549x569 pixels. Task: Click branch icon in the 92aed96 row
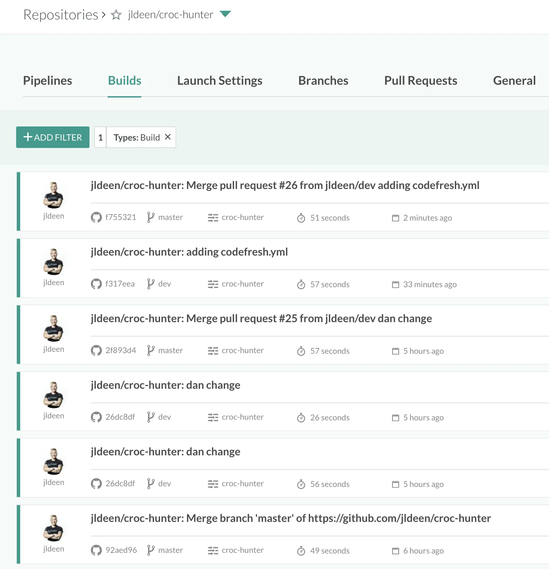[x=151, y=550]
